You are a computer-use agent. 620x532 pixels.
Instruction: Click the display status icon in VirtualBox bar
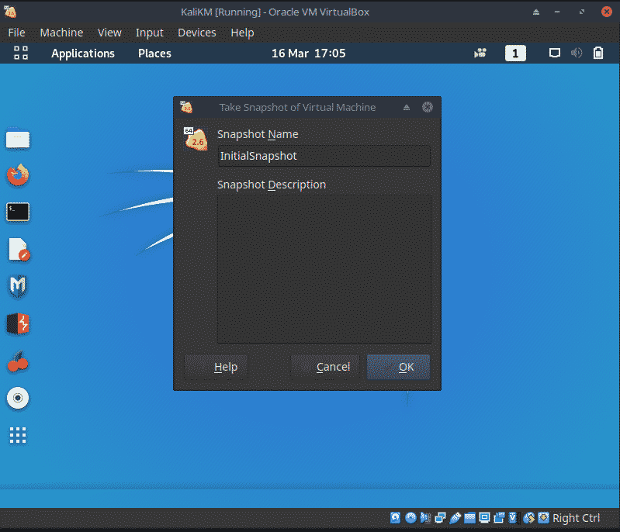coord(484,518)
